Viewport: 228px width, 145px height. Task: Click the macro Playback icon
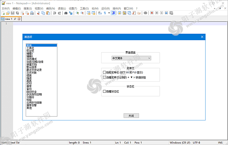point(161,13)
